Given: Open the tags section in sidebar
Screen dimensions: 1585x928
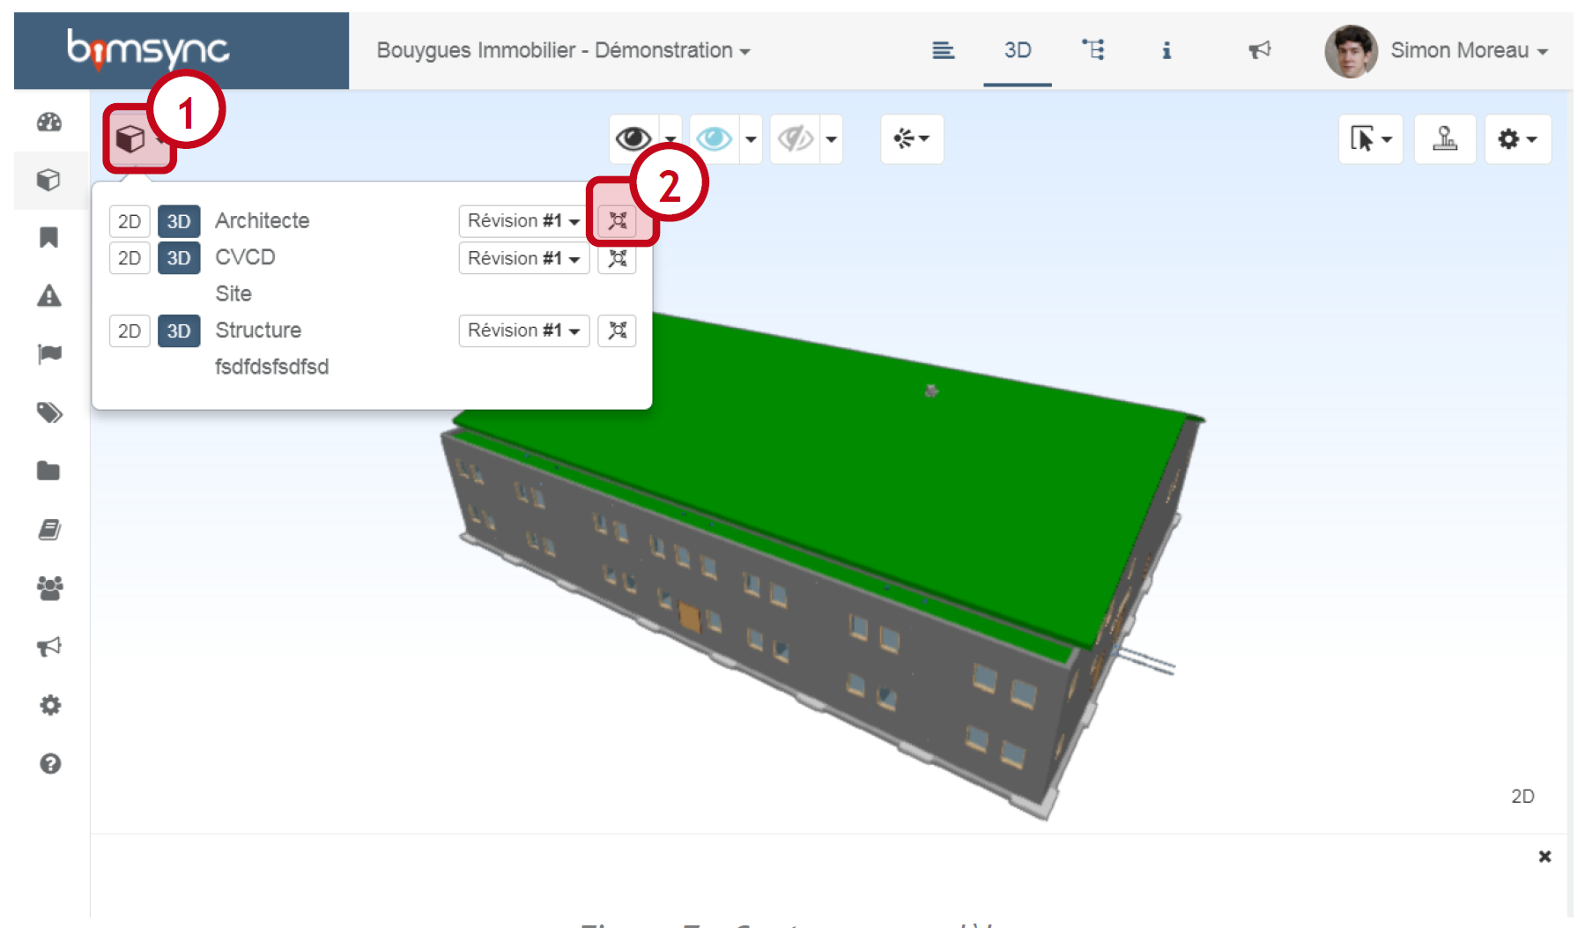Looking at the screenshot, I should [49, 412].
